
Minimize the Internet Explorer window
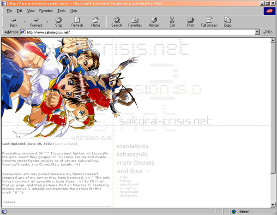(262, 3)
